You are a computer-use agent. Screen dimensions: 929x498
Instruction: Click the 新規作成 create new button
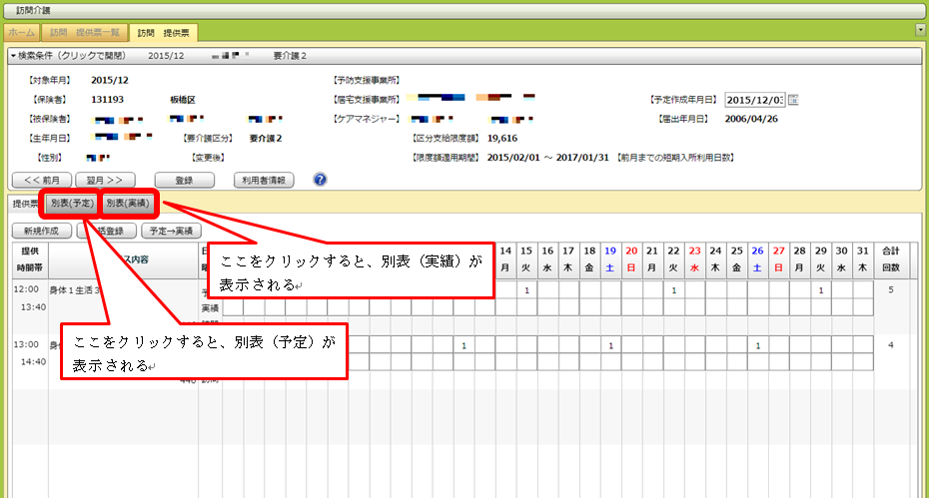pos(41,231)
